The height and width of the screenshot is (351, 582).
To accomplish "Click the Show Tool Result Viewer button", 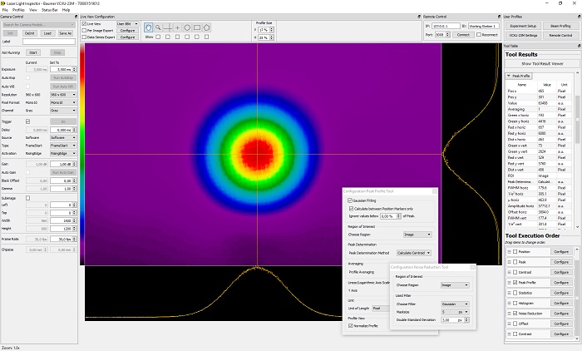I will (x=540, y=63).
